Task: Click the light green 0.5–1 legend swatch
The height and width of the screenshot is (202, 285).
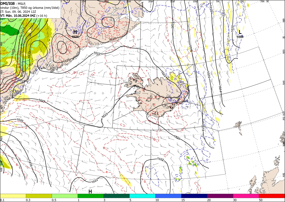Action: 65,196
